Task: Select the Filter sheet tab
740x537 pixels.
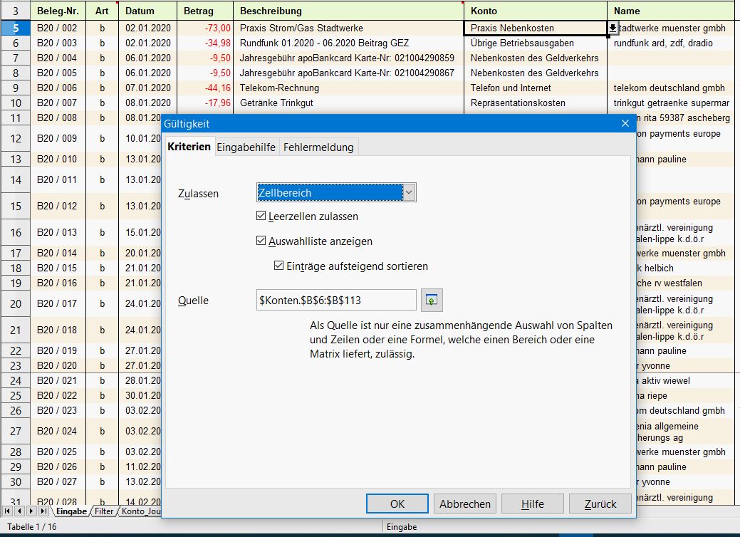Action: 104,511
